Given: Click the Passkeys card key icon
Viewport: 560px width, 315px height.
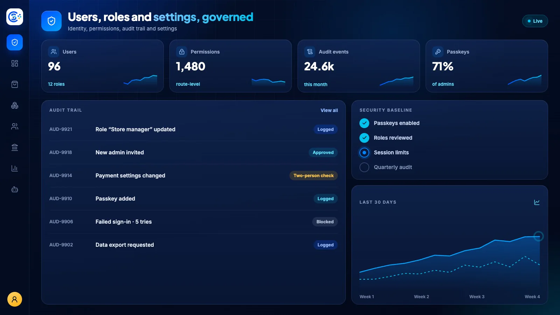Looking at the screenshot, I should click(438, 52).
